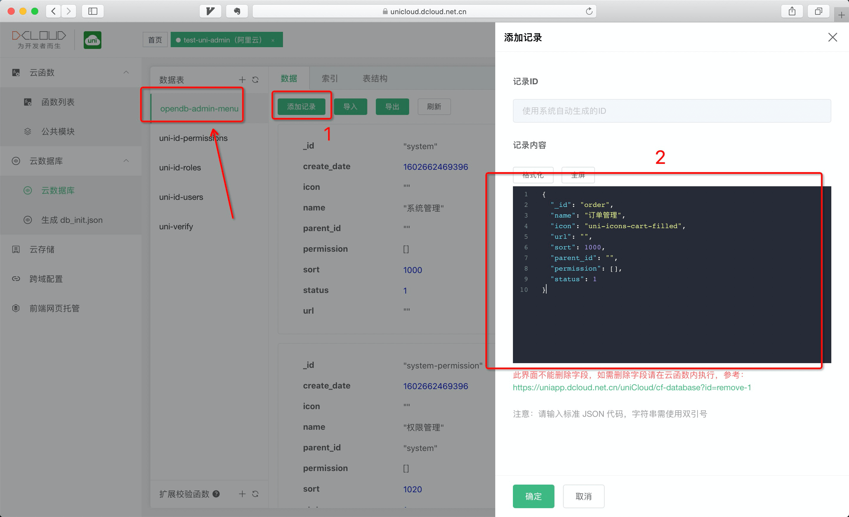Image resolution: width=849 pixels, height=517 pixels.
Task: Focus the 记录ID input field
Action: click(x=672, y=111)
